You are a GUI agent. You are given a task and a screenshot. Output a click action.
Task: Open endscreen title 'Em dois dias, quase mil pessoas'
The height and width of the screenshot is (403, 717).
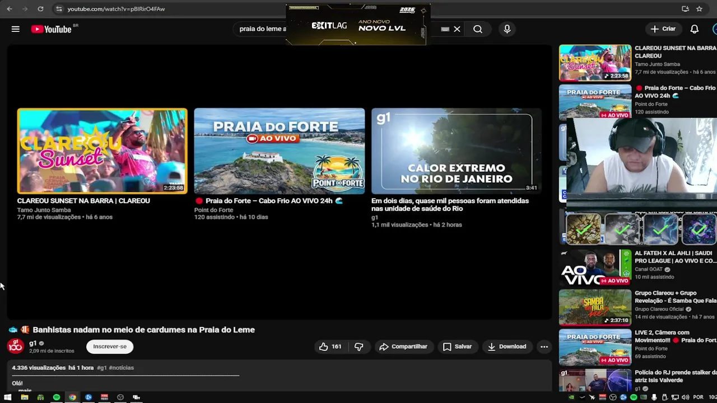pyautogui.click(x=450, y=204)
